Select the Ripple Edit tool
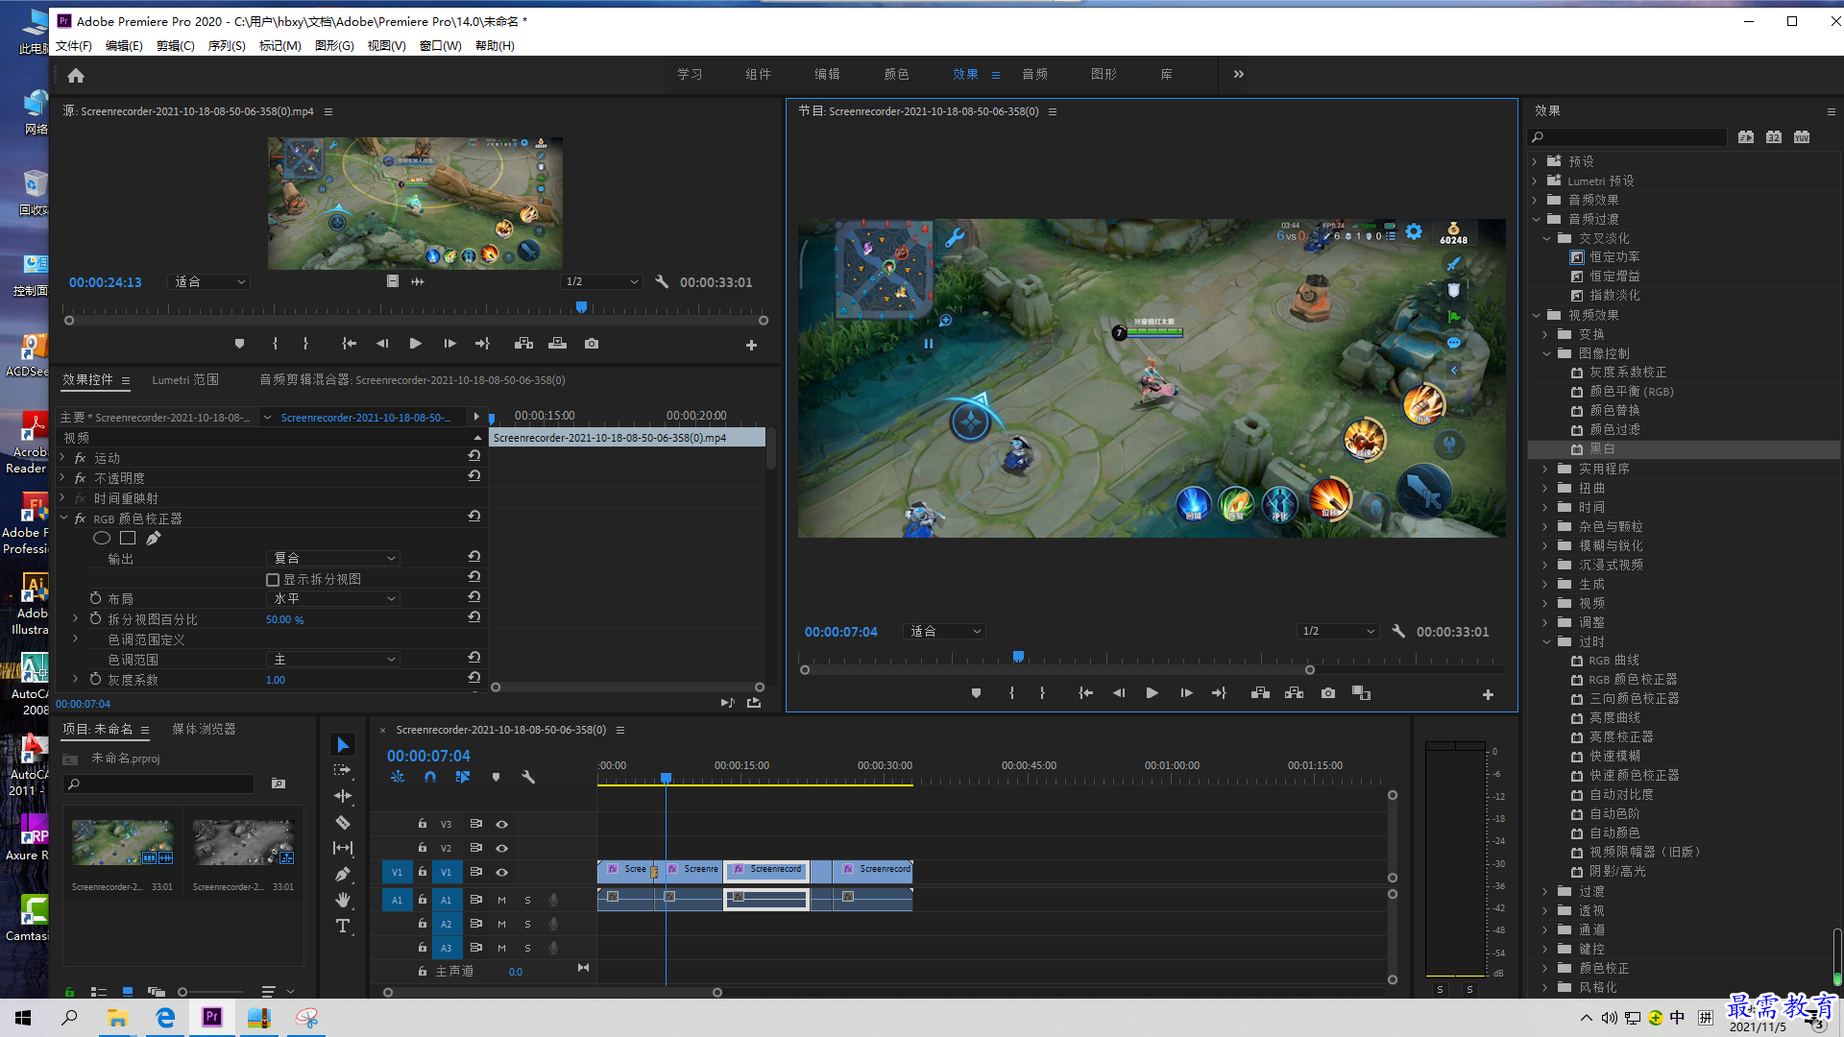The height and width of the screenshot is (1037, 1844). (343, 796)
